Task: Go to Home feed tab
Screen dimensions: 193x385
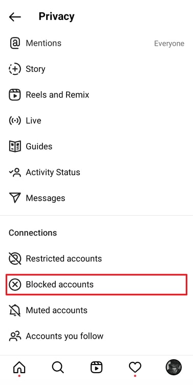Action: 19,368
